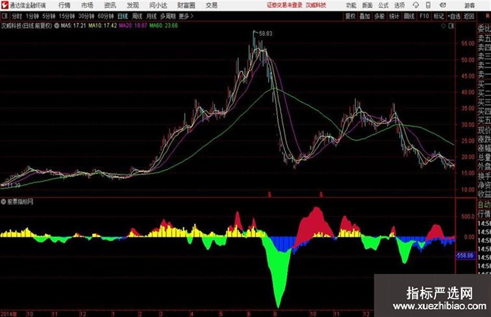Open the 选项 menu
The image size is (491, 317).
(x=400, y=5)
